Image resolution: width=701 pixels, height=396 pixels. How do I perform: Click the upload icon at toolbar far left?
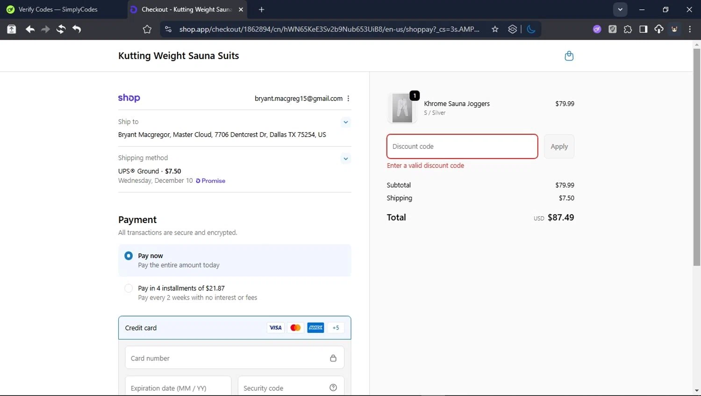pyautogui.click(x=12, y=29)
